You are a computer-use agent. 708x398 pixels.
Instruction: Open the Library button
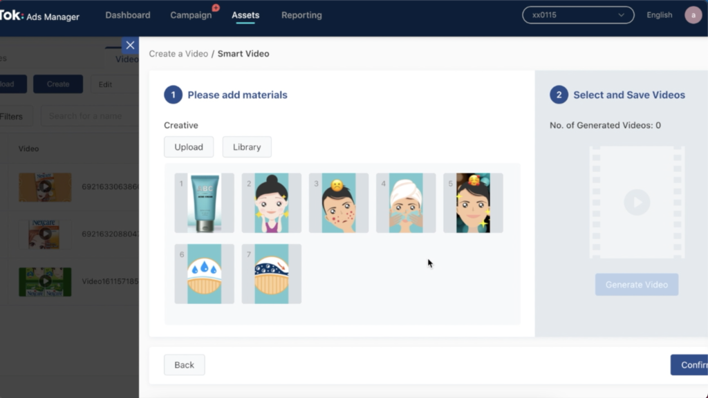point(247,147)
